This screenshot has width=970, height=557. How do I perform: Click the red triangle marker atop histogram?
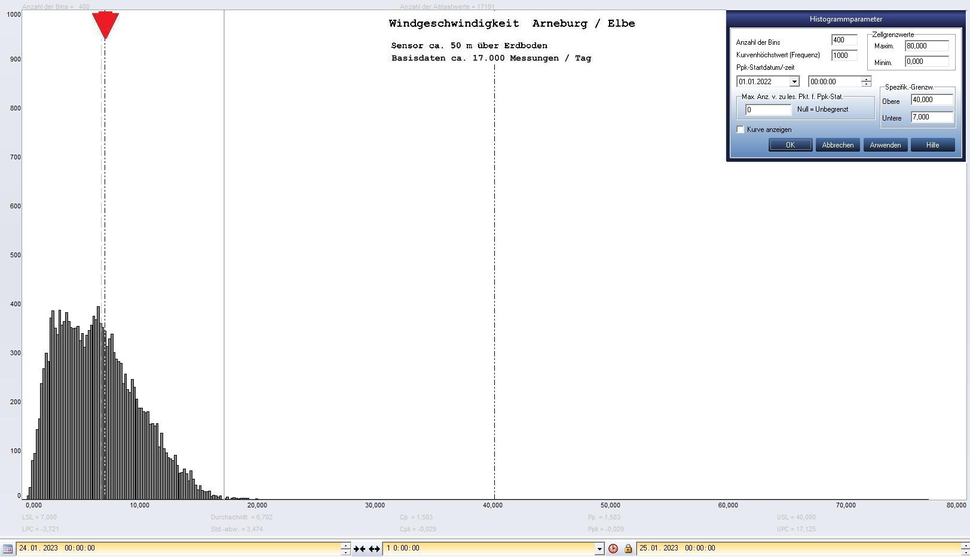[x=105, y=25]
